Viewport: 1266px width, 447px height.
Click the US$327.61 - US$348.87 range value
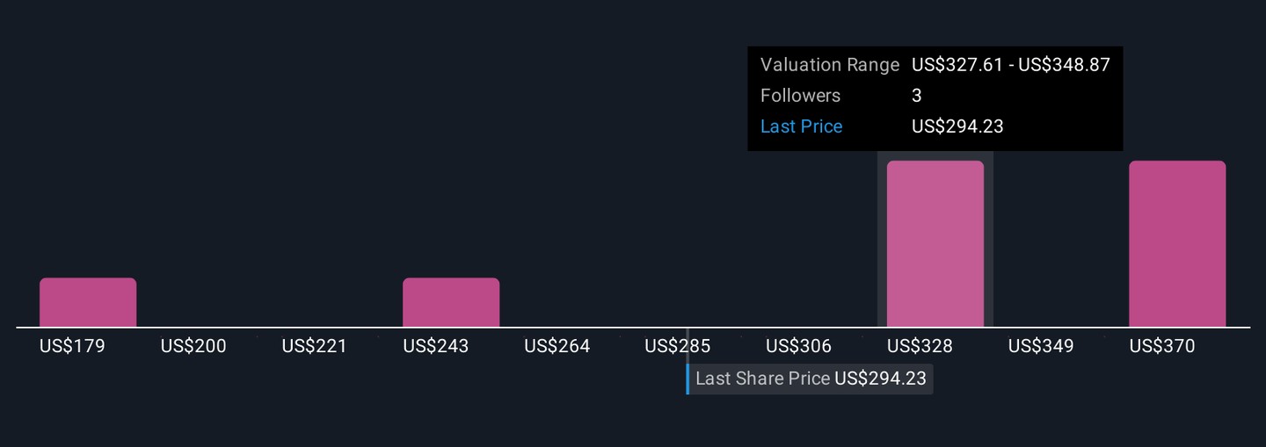click(1011, 65)
